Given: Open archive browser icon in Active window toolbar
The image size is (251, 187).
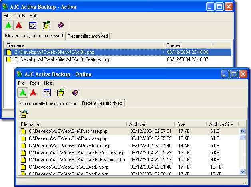Looking at the screenshot, I should 46,25.
